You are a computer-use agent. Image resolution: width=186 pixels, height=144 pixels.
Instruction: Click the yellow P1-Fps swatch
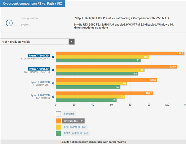[58, 127]
